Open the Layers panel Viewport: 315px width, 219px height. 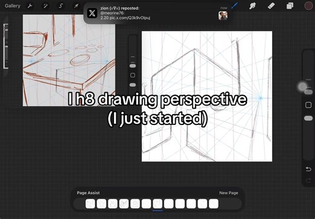[290, 6]
